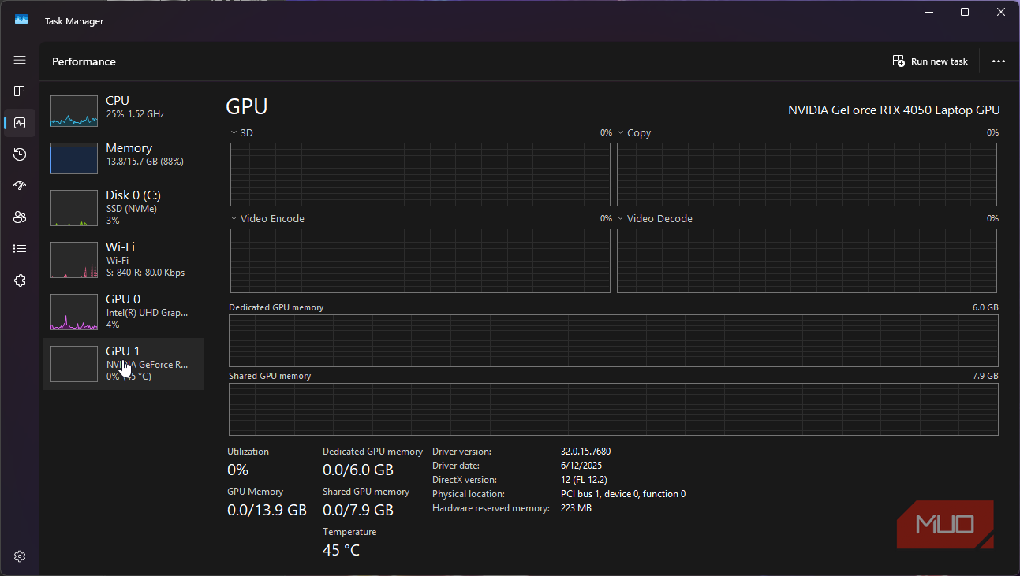Click the PCI bus 1 physical location text
The width and height of the screenshot is (1020, 576).
pos(623,494)
